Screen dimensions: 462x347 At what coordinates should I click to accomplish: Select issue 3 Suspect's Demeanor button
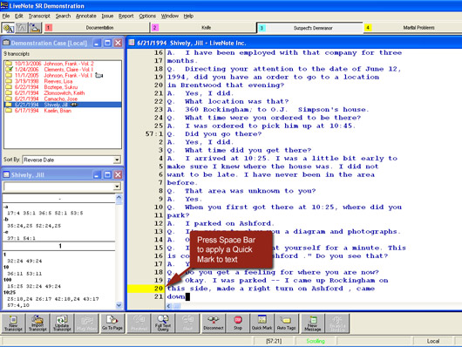pyautogui.click(x=309, y=28)
